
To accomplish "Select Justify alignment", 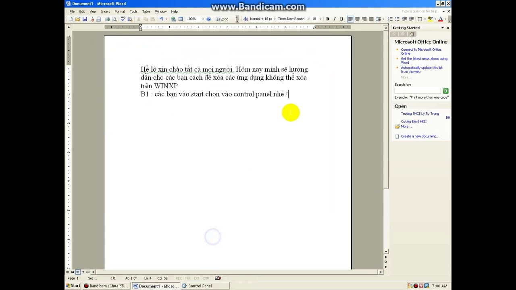I will tap(371, 19).
